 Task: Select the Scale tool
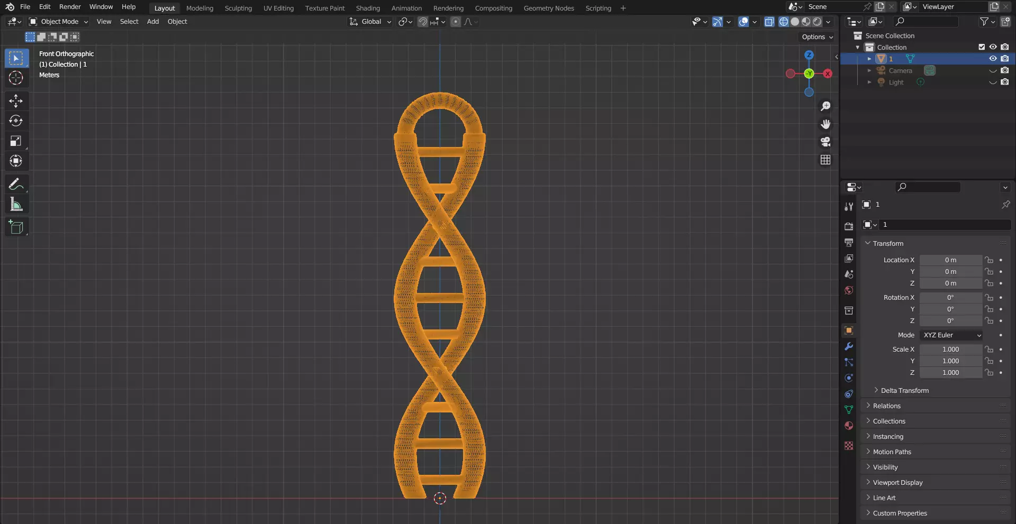click(x=16, y=141)
